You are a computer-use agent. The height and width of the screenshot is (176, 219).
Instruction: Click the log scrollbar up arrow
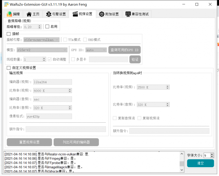[182, 154]
